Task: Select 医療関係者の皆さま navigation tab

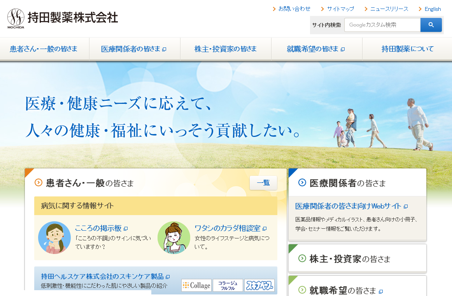Action: [135, 49]
